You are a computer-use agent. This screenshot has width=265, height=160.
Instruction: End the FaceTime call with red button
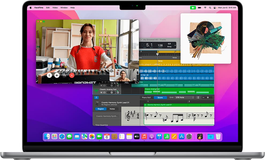(x=72, y=75)
